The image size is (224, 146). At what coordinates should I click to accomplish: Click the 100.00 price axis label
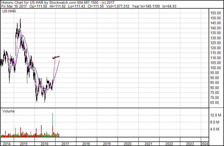[215, 68]
